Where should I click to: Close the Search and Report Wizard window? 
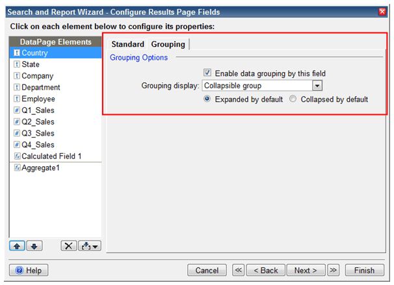pos(382,12)
